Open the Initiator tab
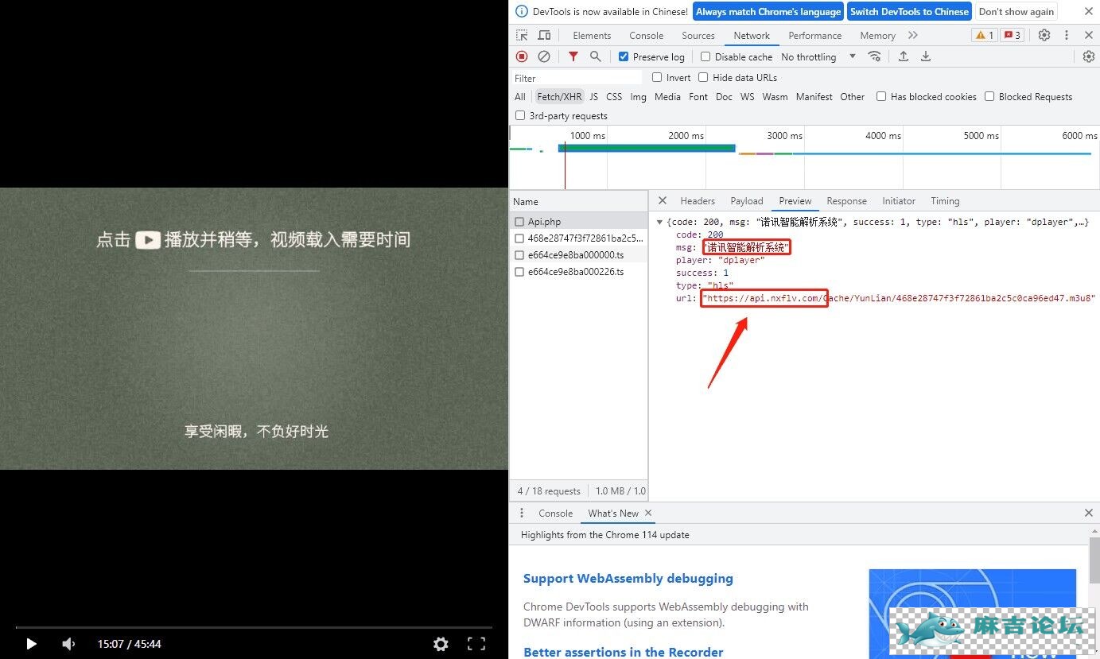1100x659 pixels. (899, 201)
